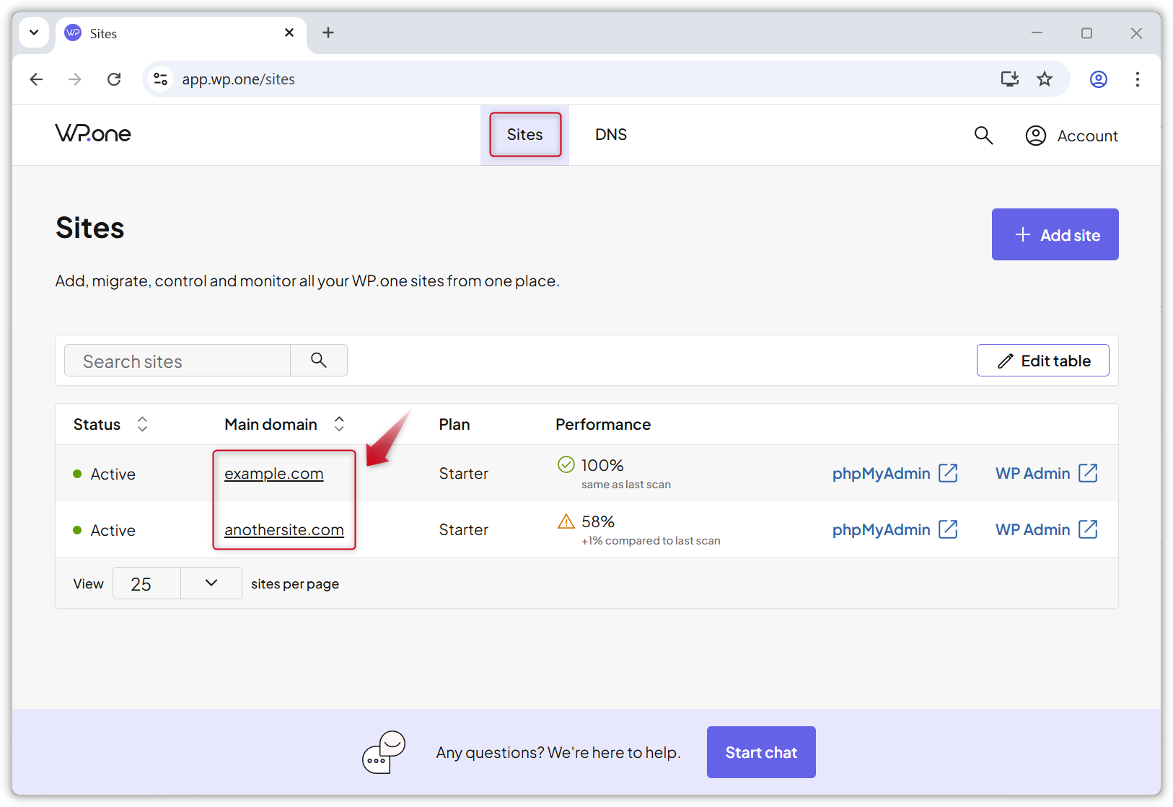Open the header search magnifier icon
Viewport: 1173px width, 807px height.
(983, 136)
